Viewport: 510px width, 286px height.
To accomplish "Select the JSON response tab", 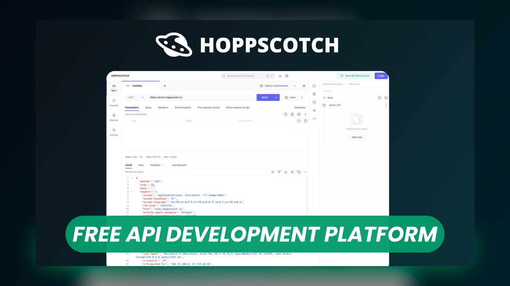I will coord(128,165).
